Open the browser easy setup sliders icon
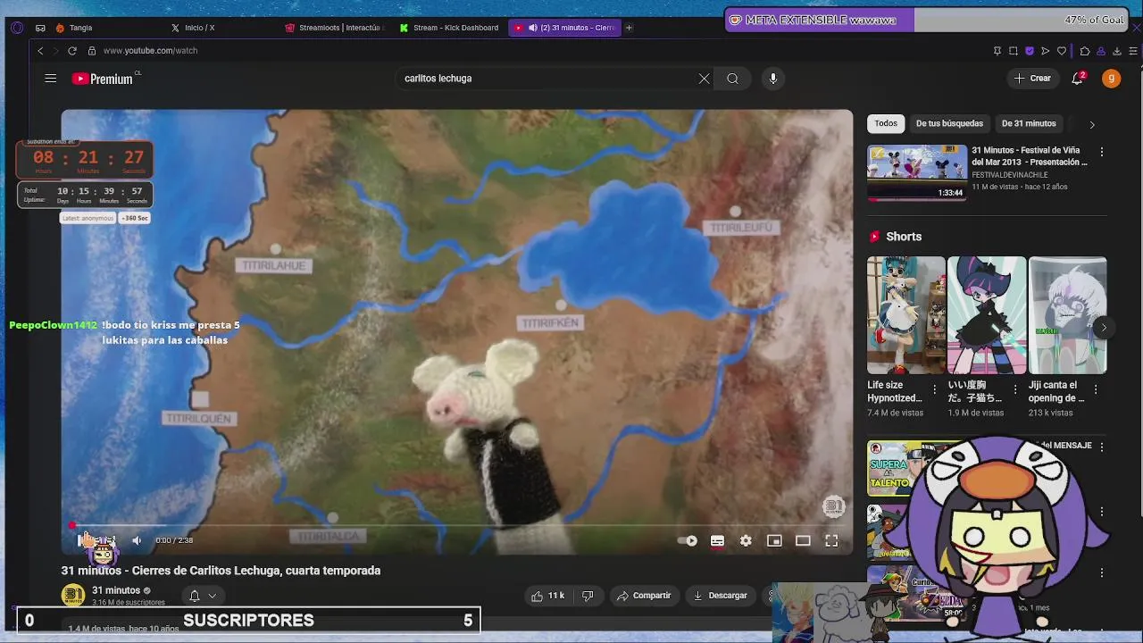Image resolution: width=1143 pixels, height=643 pixels. point(1133,51)
